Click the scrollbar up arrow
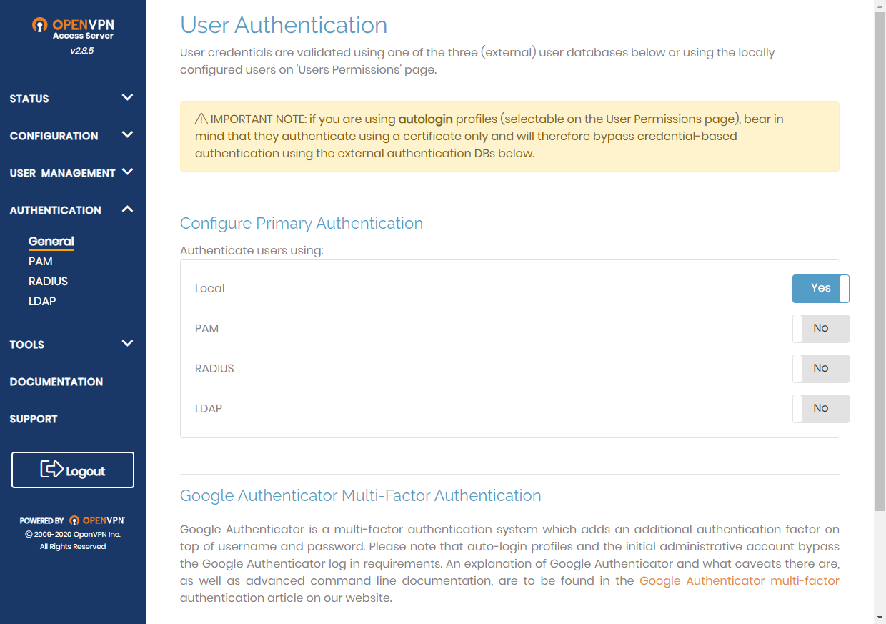 (880, 6)
